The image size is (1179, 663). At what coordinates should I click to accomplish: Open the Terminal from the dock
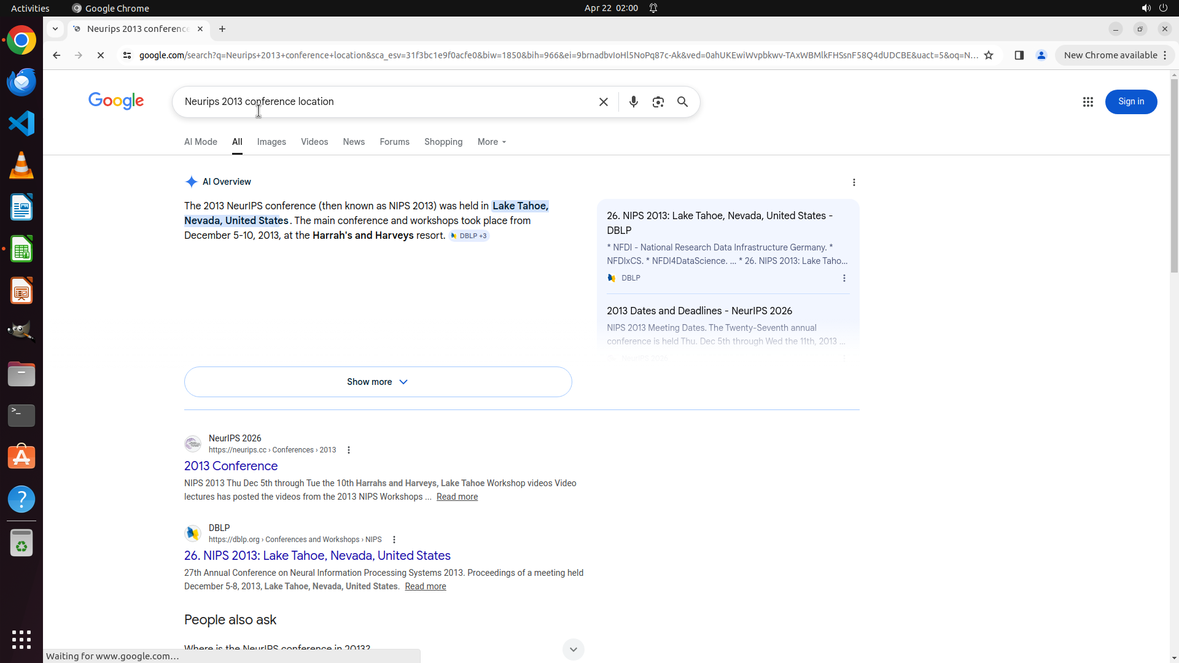tap(21, 416)
